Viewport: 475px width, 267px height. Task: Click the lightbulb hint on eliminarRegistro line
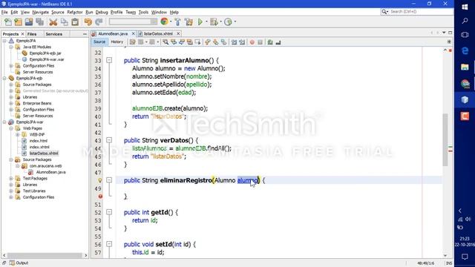click(99, 180)
